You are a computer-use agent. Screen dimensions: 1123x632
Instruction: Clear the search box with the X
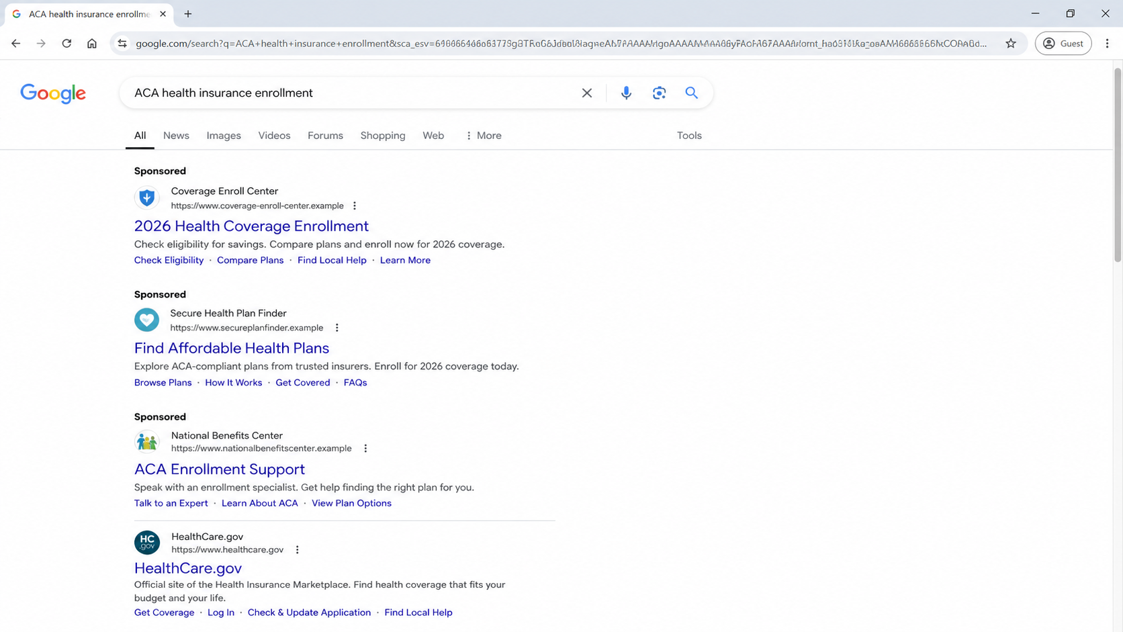587,93
